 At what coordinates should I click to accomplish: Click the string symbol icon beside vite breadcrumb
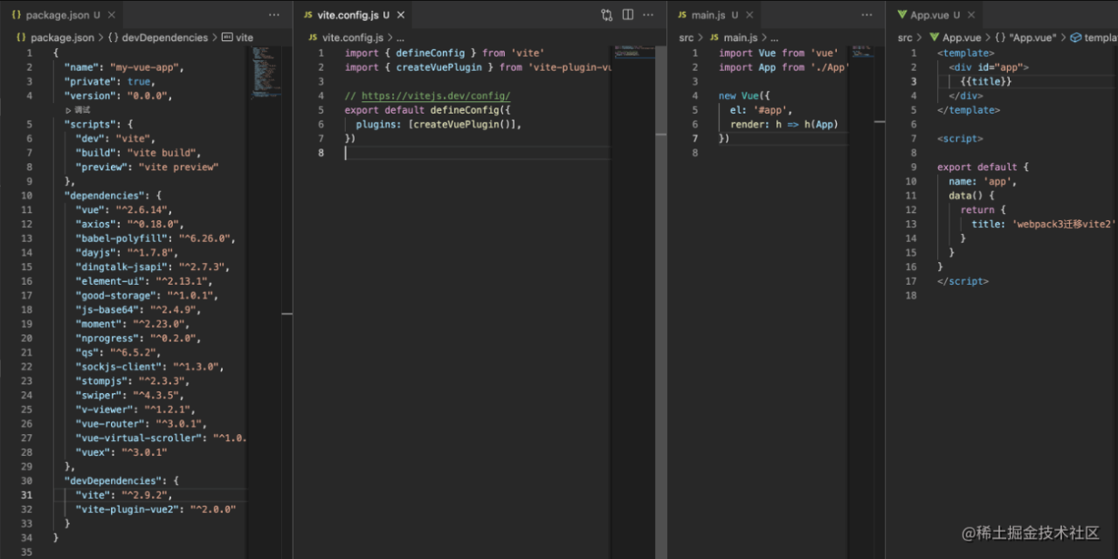[x=227, y=38]
